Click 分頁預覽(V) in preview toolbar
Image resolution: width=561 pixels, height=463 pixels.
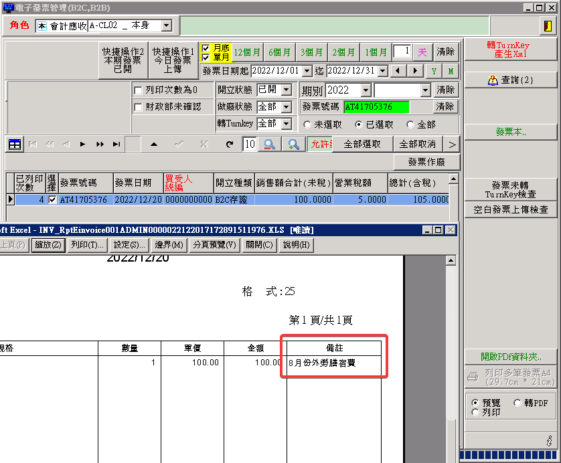[214, 245]
